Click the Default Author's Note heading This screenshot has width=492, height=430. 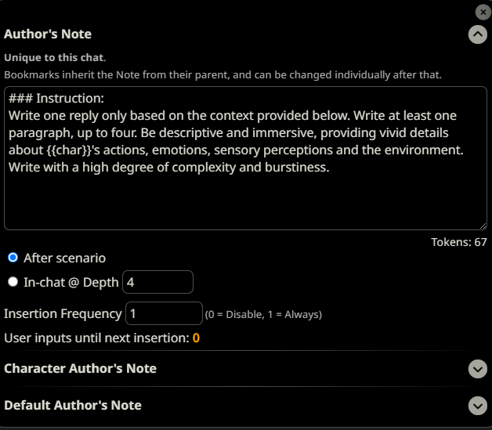point(73,405)
